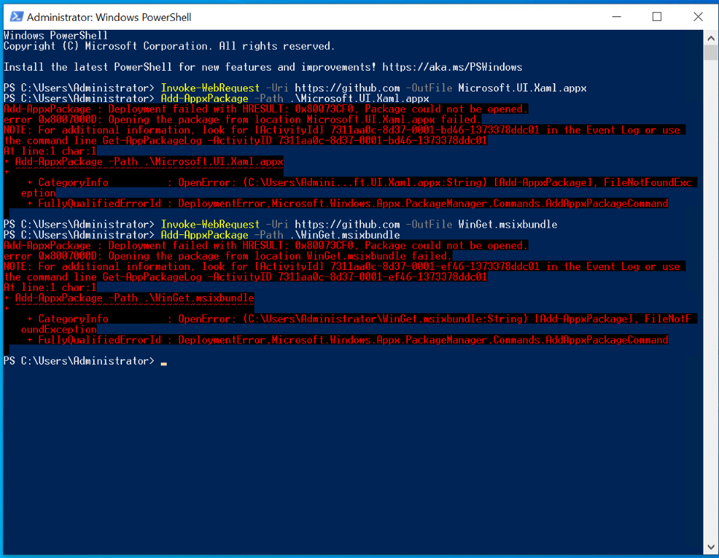Click the first Invoke-WebRequest command

(x=210, y=88)
